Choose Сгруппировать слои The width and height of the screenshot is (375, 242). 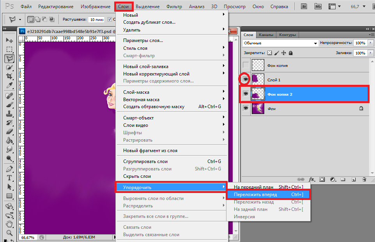[172, 161]
